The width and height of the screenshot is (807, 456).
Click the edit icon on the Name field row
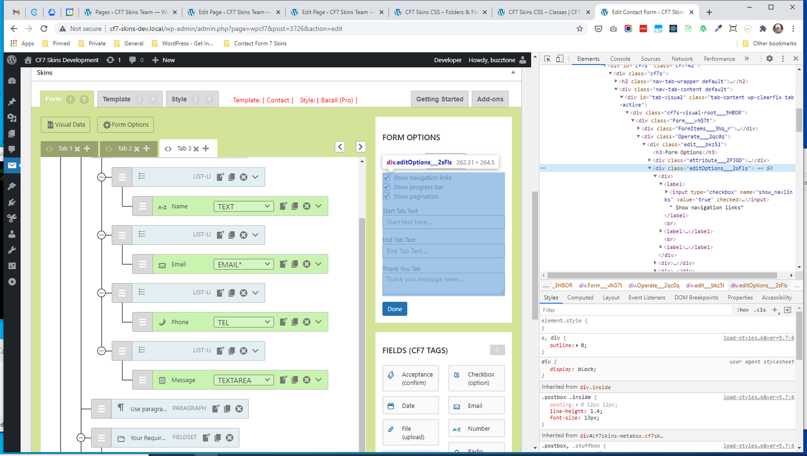(x=283, y=206)
